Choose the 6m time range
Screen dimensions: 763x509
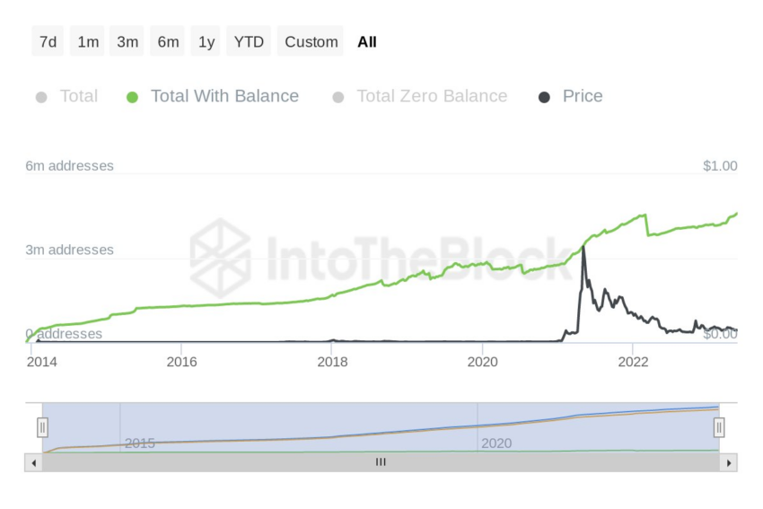168,41
